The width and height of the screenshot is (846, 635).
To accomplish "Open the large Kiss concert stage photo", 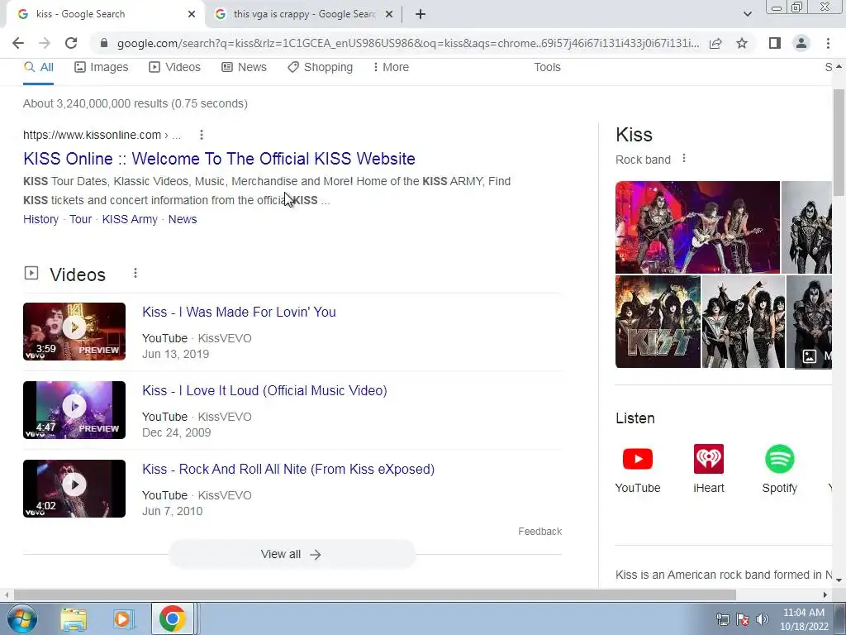I will coord(697,227).
